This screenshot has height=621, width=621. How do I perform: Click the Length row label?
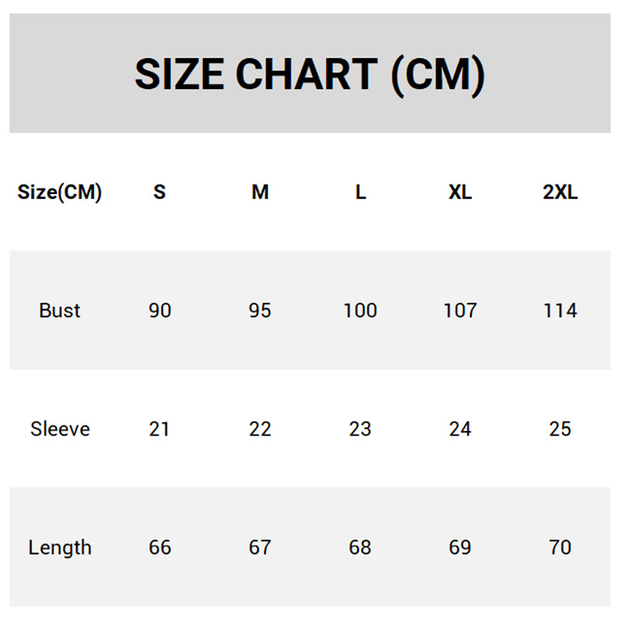[60, 547]
